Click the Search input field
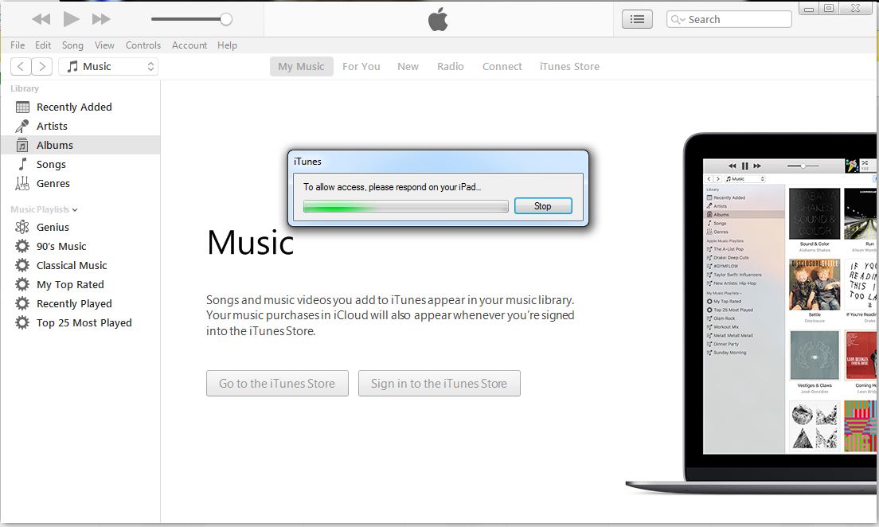 pyautogui.click(x=729, y=19)
